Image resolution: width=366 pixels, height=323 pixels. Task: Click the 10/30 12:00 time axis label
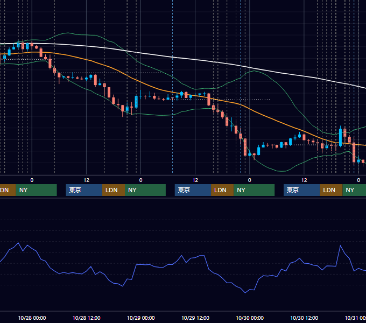[x=304, y=318]
